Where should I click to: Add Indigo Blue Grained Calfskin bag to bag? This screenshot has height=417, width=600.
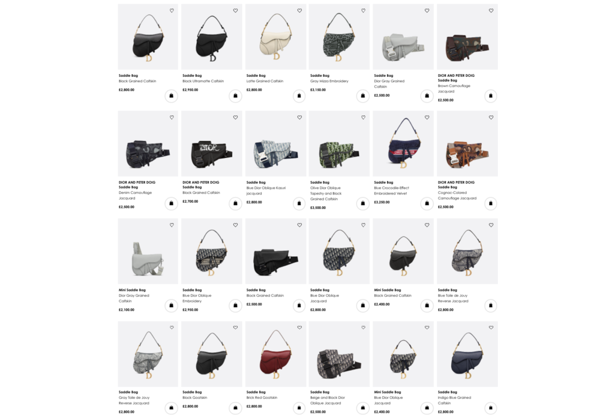[491, 408]
